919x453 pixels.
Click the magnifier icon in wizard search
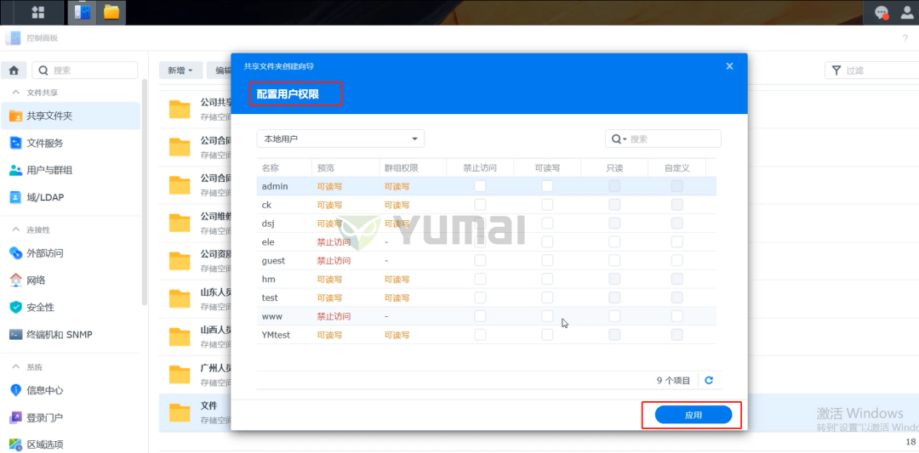pos(617,139)
